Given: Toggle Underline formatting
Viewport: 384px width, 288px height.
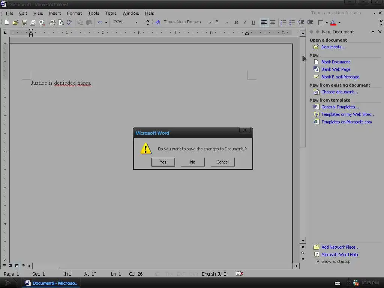Looking at the screenshot, I should pos(253,22).
